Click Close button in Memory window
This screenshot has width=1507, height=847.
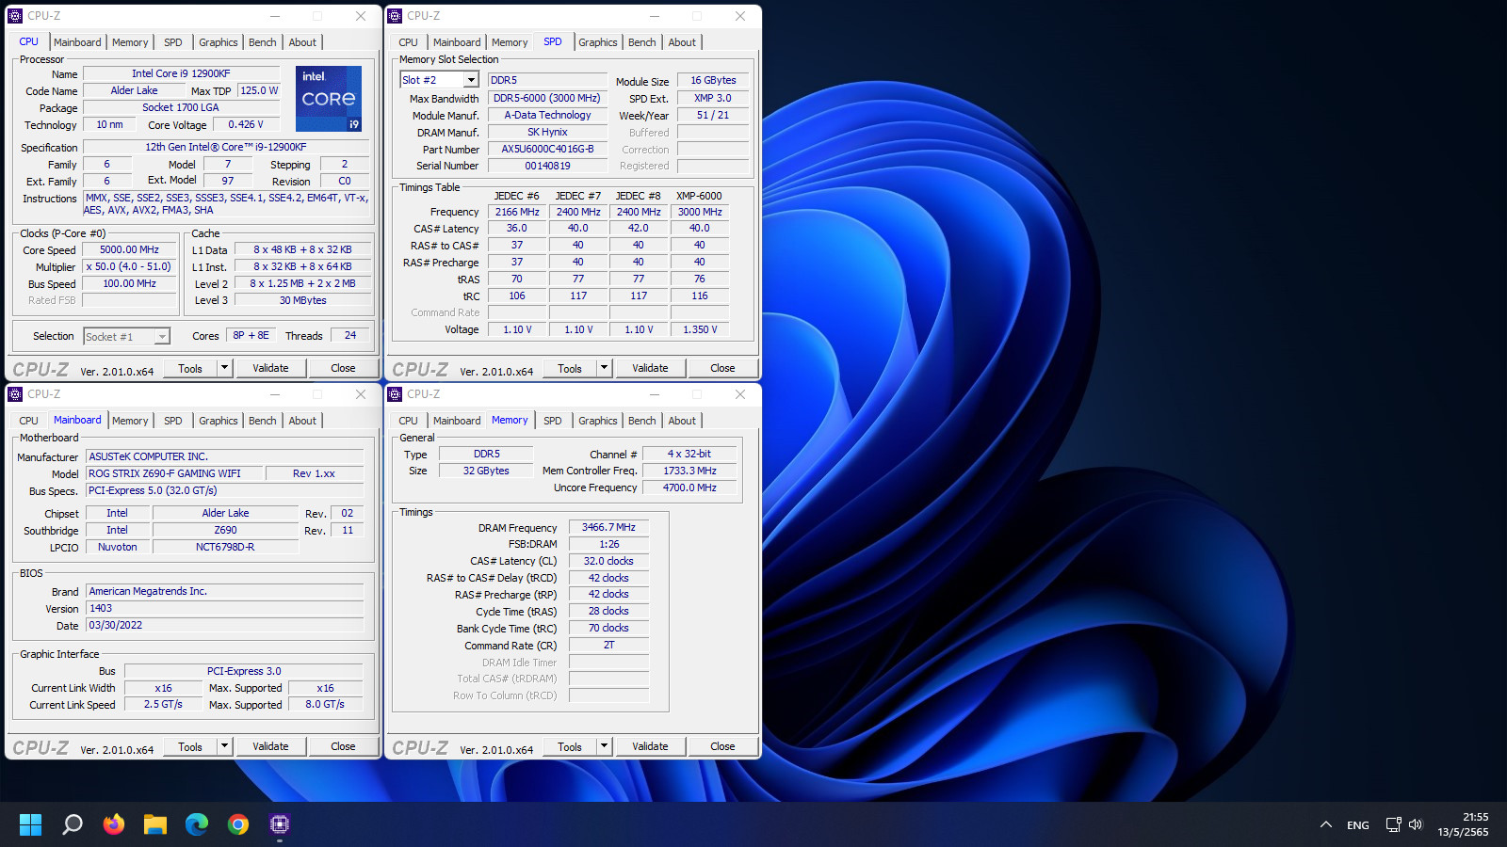pyautogui.click(x=722, y=746)
